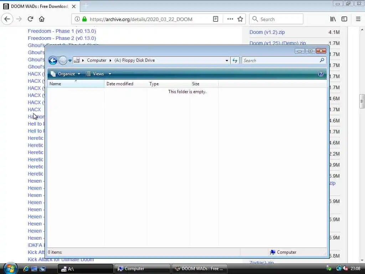Switch to Computer taskbar window
Image resolution: width=365 pixels, height=274 pixels.
pos(142,269)
